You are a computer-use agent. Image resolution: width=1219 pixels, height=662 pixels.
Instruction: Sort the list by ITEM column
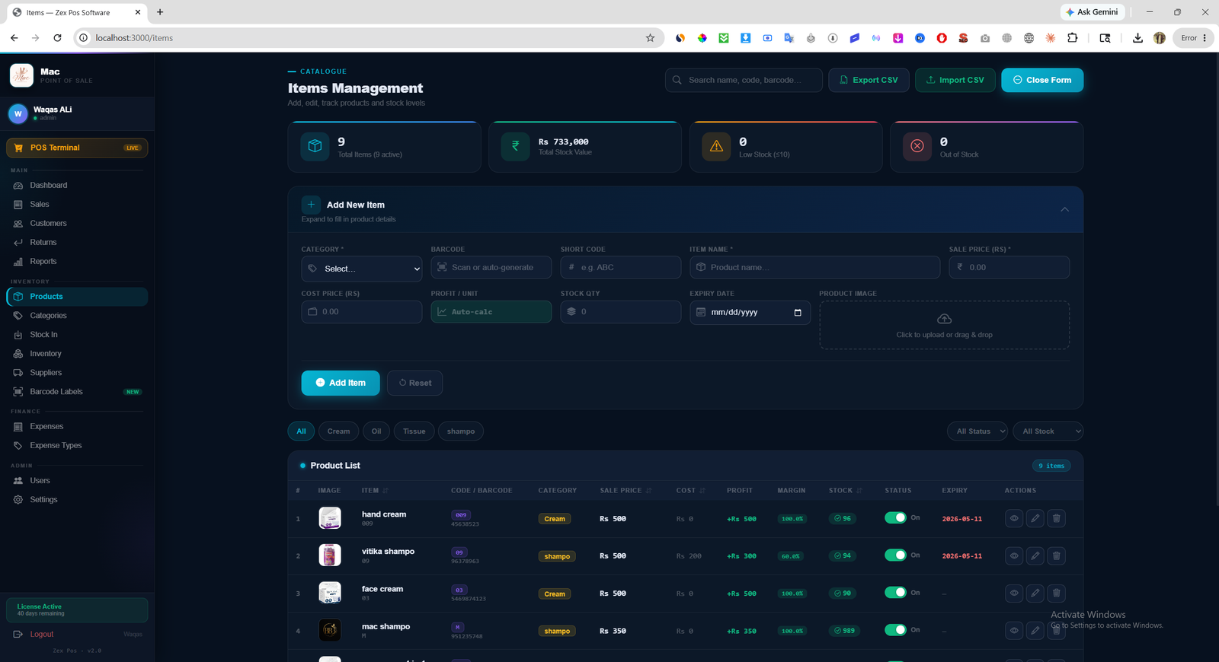point(375,491)
